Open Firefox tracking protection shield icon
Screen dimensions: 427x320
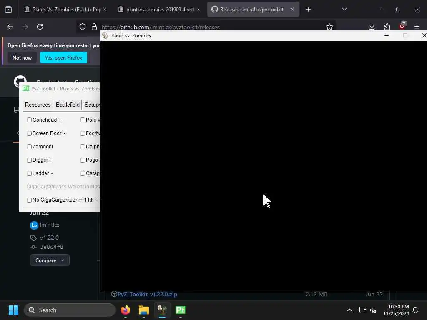[x=83, y=27]
